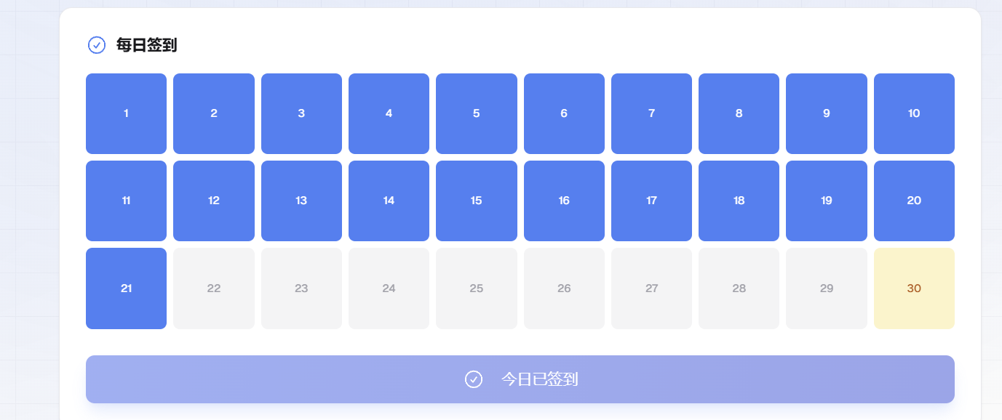Select day 20 blue tile
This screenshot has height=420, width=1002.
click(x=914, y=201)
